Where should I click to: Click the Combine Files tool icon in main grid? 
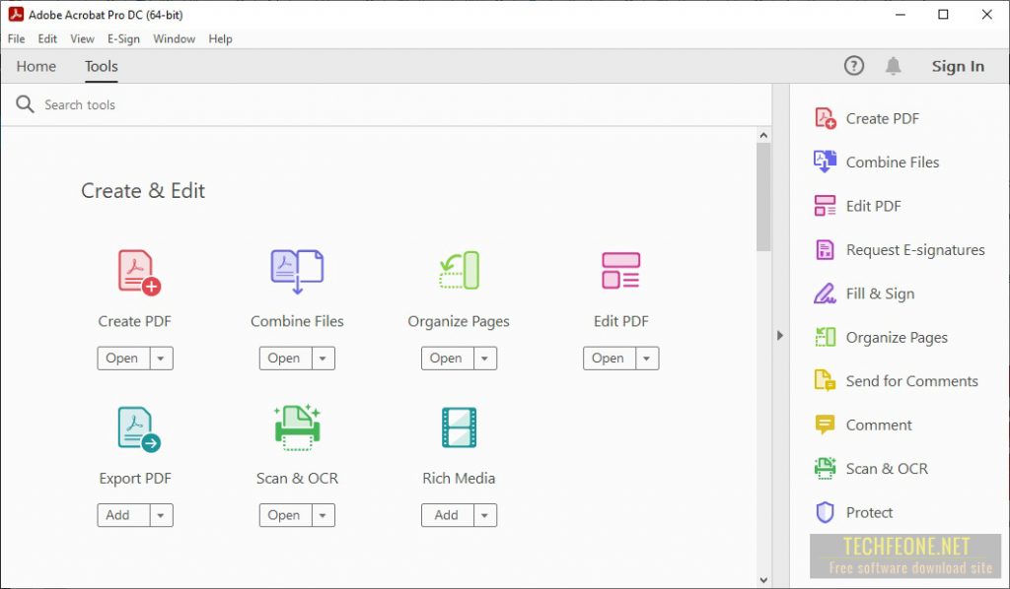297,271
